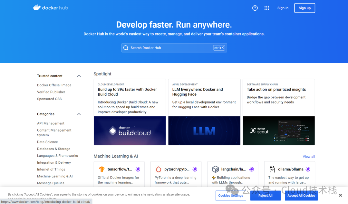Viewport: 348px width, 204px height.
Task: Focus the Search Docker Hub field
Action: (174, 48)
